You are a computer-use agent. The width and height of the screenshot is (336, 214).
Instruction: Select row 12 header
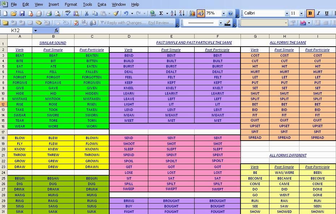(x=4, y=104)
